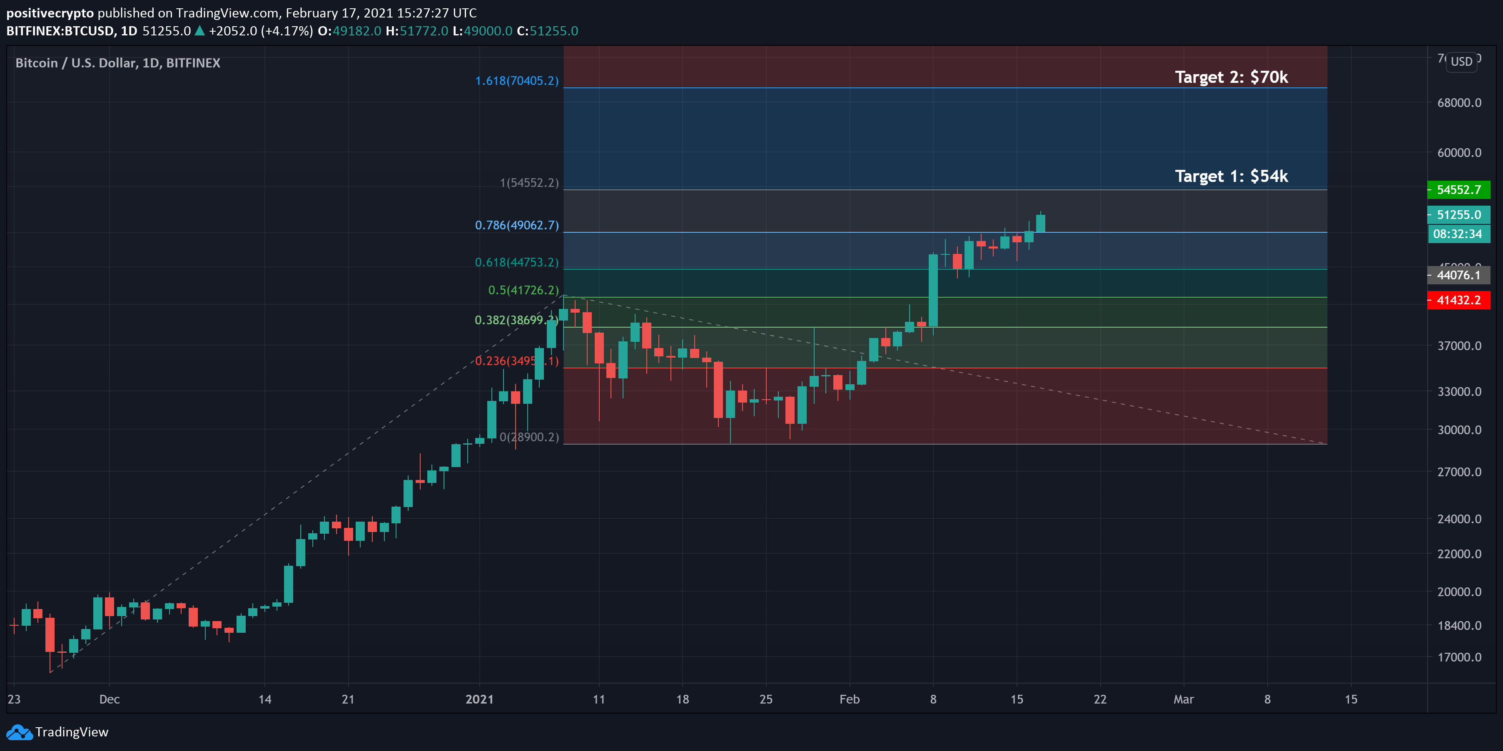The height and width of the screenshot is (751, 1503).
Task: Click the gray 44076.1 price label
Action: (x=1458, y=275)
